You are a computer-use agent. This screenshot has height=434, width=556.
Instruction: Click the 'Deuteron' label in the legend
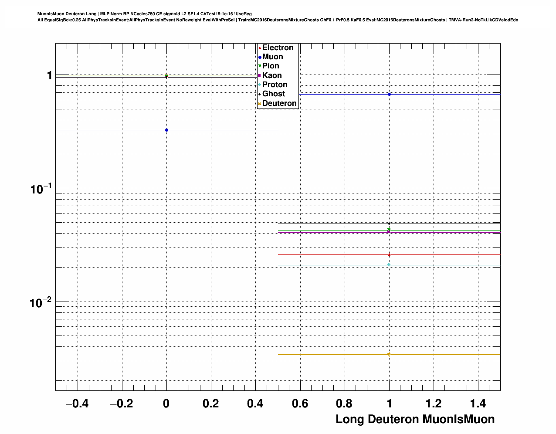pyautogui.click(x=279, y=104)
